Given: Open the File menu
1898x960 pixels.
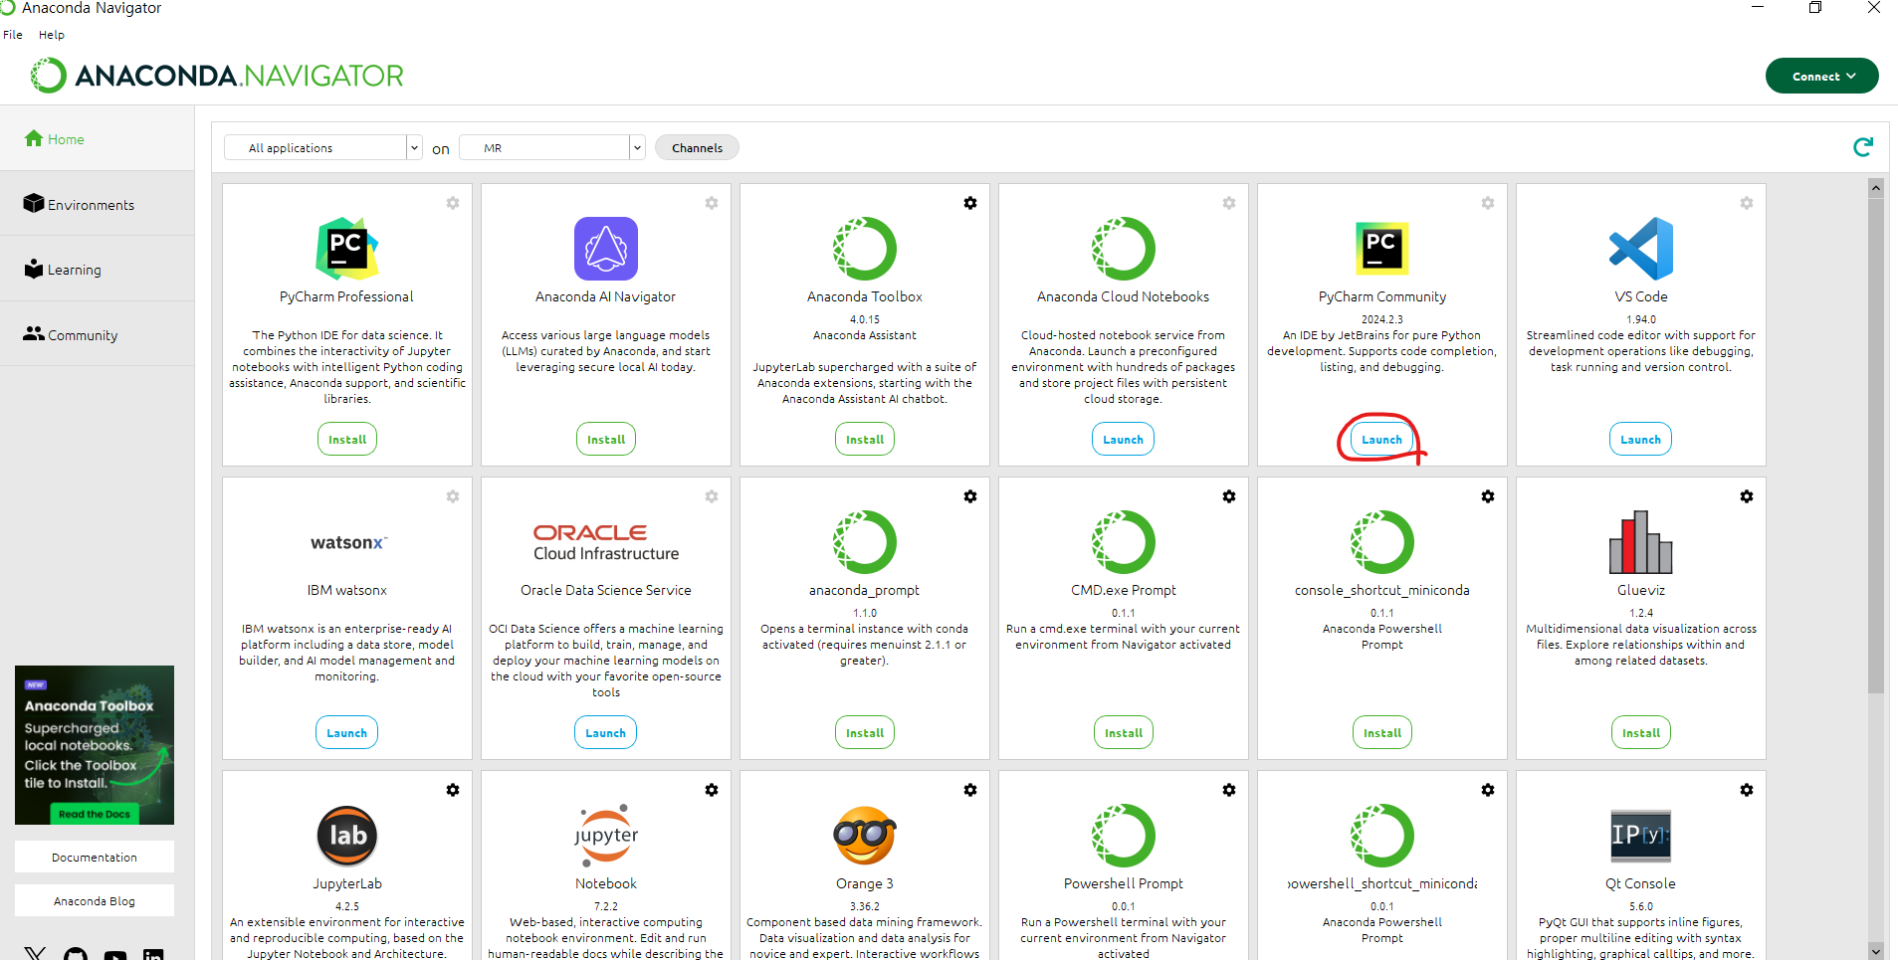Looking at the screenshot, I should [x=13, y=35].
